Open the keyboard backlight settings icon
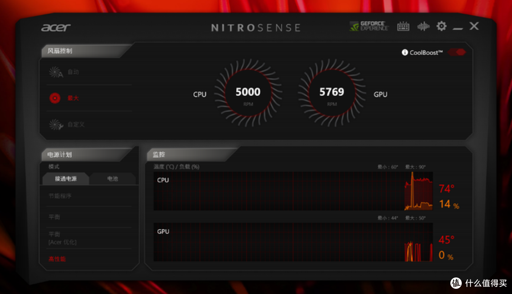 point(403,26)
